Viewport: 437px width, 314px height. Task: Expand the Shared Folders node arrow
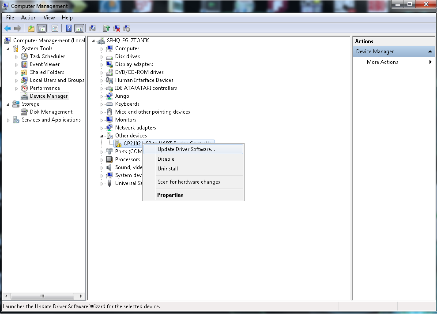click(16, 73)
